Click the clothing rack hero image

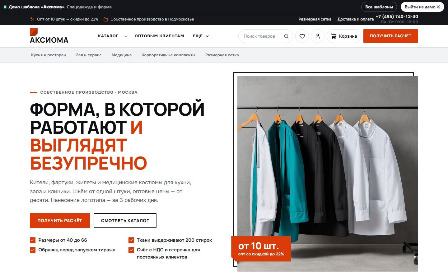(x=328, y=174)
